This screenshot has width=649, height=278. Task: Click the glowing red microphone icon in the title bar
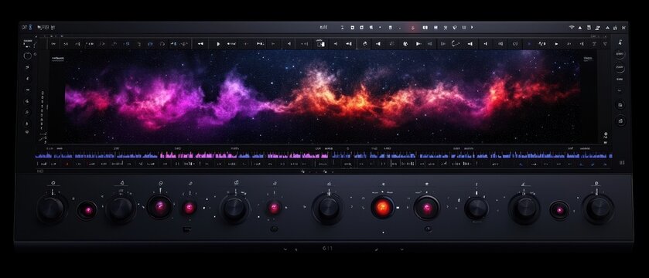[412, 28]
